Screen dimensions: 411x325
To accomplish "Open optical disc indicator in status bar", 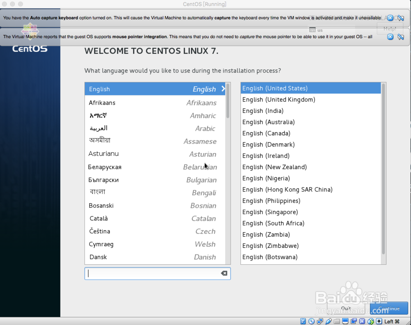I will pyautogui.click(x=312, y=321).
